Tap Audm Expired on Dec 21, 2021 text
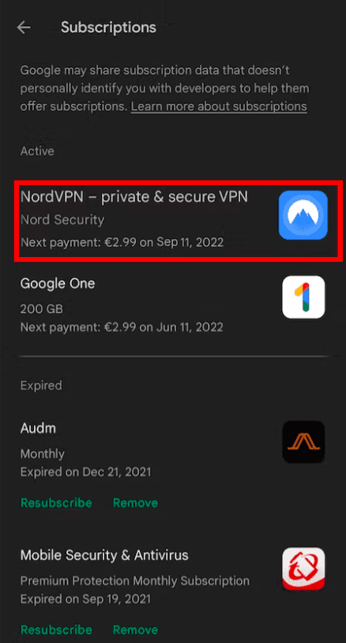 (85, 472)
